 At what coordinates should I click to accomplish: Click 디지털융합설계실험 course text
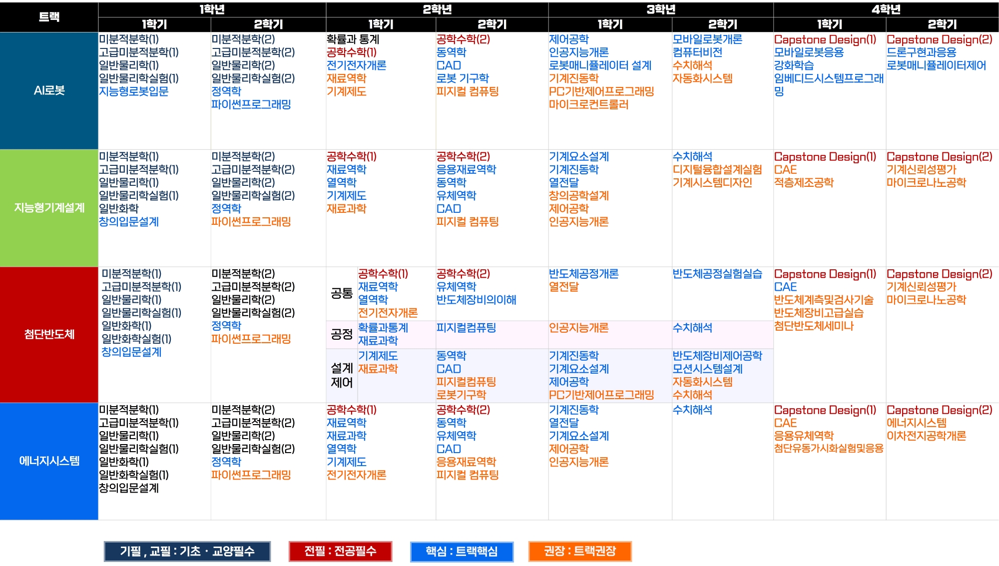717,169
